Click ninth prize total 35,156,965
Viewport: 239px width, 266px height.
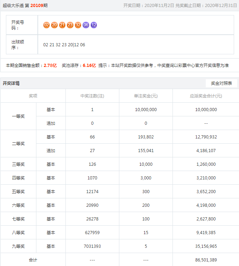pyautogui.click(x=206, y=246)
